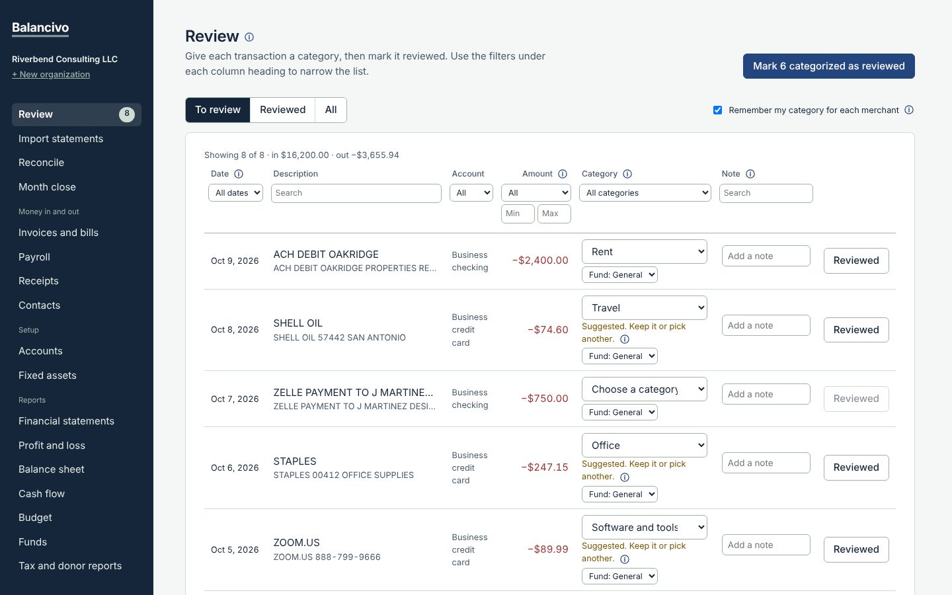Click the Note column info icon

point(750,174)
